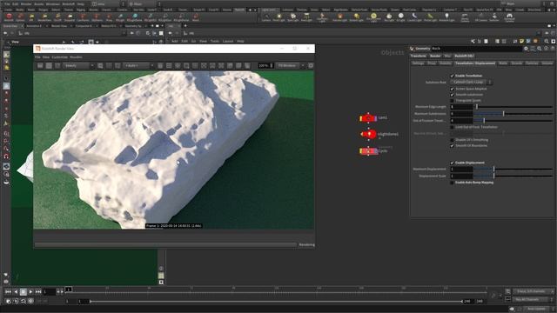Create a Portal Light
This screenshot has height=313, width=557.
tap(430, 17)
